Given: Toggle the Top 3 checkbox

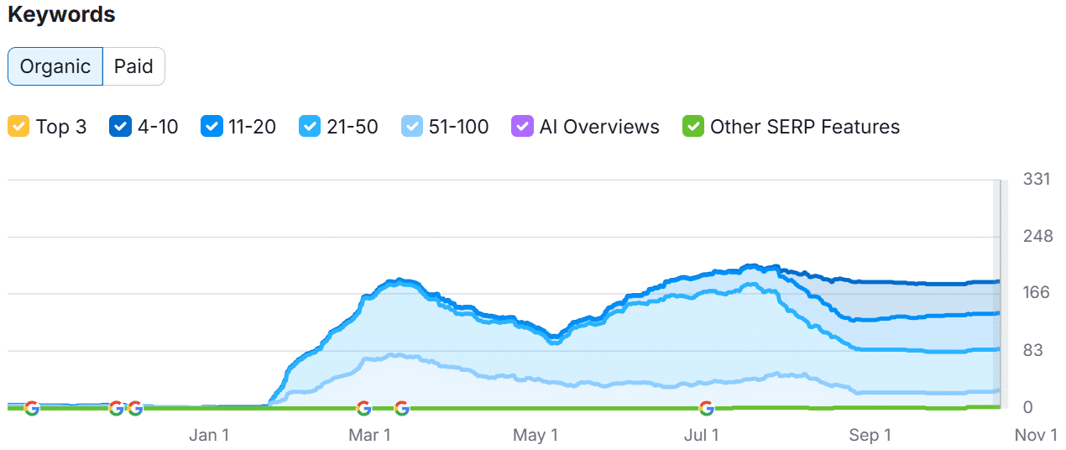Looking at the screenshot, I should (18, 127).
